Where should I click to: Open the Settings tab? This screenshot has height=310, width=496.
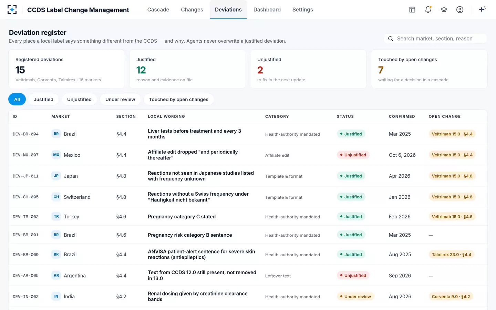coord(302,10)
